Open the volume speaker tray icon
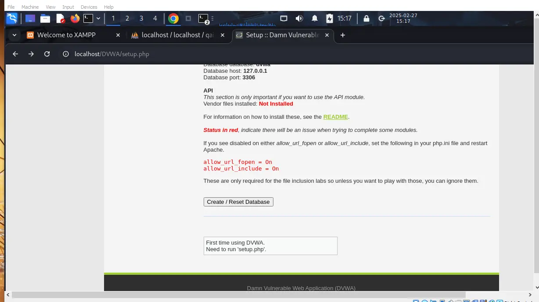 point(299,18)
